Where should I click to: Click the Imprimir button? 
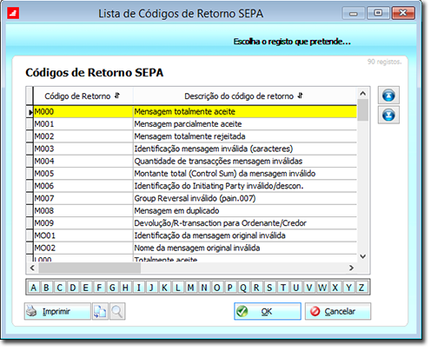[57, 312]
